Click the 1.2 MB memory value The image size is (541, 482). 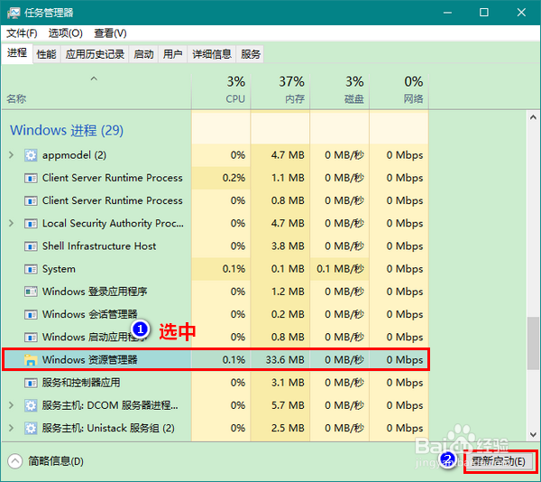pos(288,292)
